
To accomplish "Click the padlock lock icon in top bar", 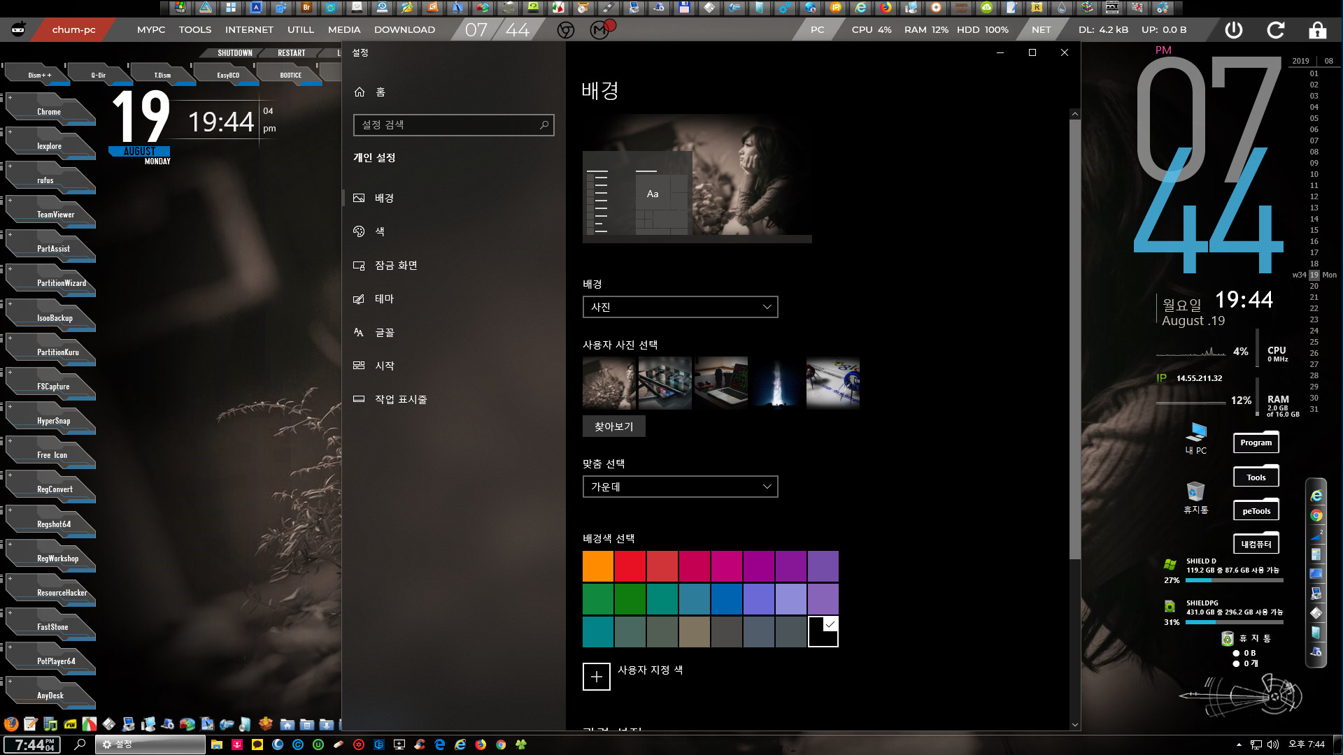I will coord(1318,29).
